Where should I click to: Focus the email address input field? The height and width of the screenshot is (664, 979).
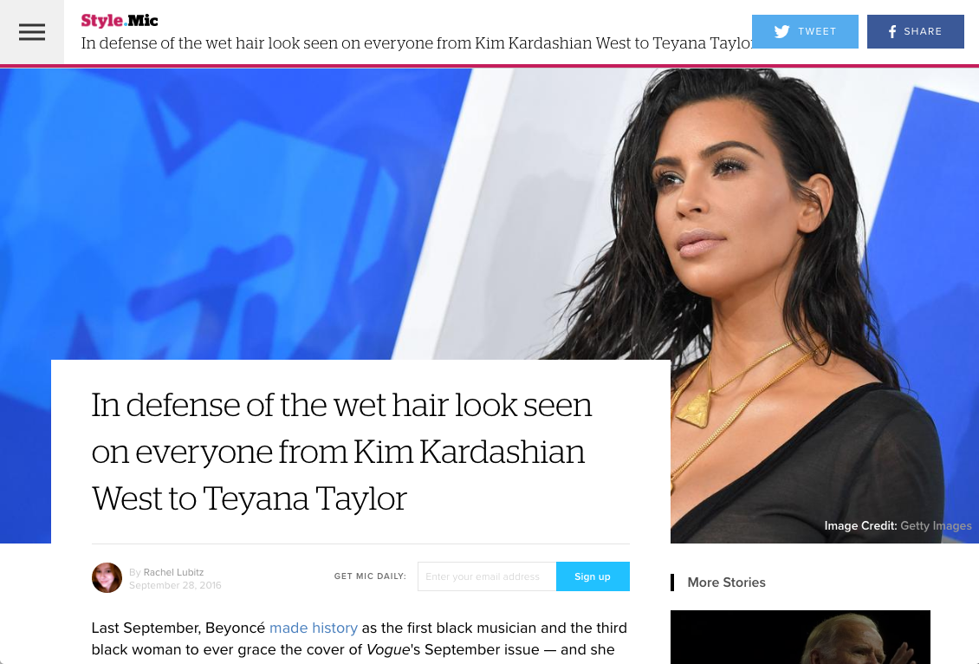[487, 576]
